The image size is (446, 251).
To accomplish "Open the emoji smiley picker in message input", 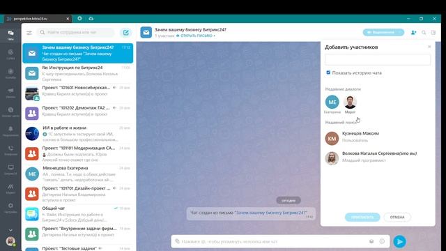I will point(382,241).
